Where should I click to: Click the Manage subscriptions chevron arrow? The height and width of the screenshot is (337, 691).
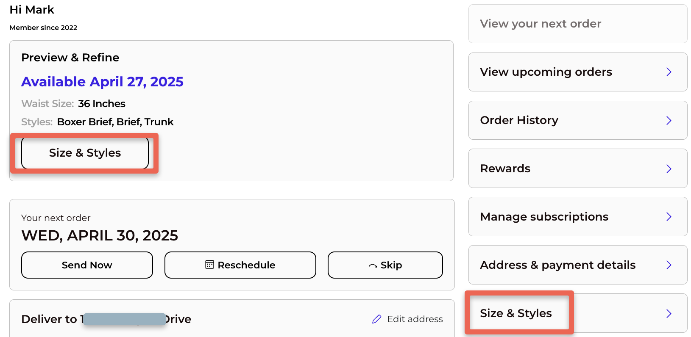click(x=669, y=217)
